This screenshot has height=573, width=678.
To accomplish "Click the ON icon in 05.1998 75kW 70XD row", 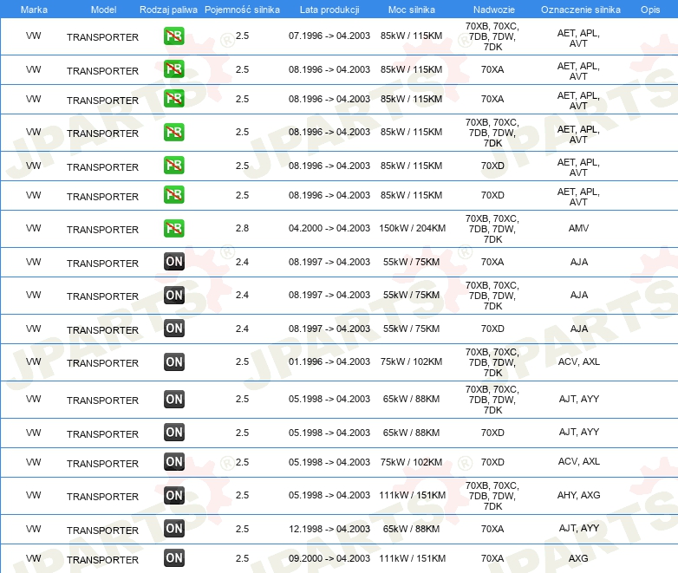I will tap(173, 462).
